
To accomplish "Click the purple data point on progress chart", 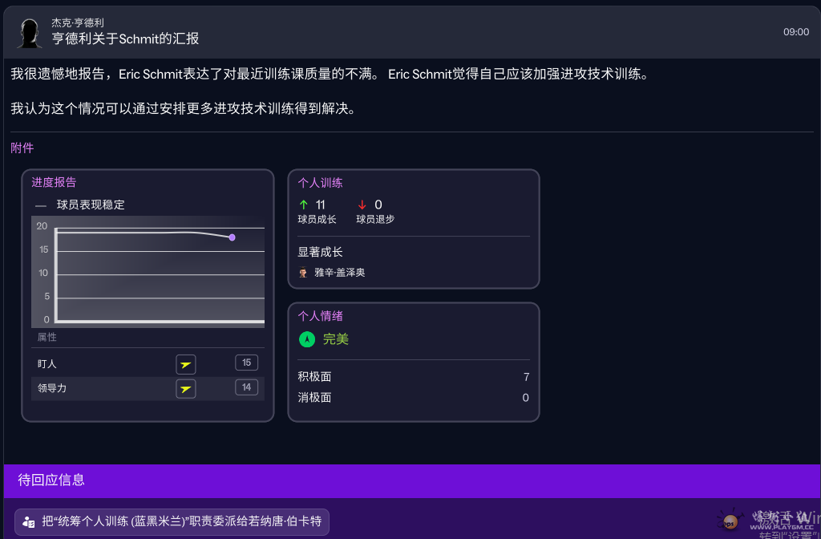I will click(232, 237).
